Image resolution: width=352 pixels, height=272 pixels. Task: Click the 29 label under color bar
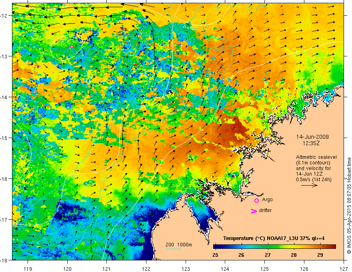click(320, 255)
